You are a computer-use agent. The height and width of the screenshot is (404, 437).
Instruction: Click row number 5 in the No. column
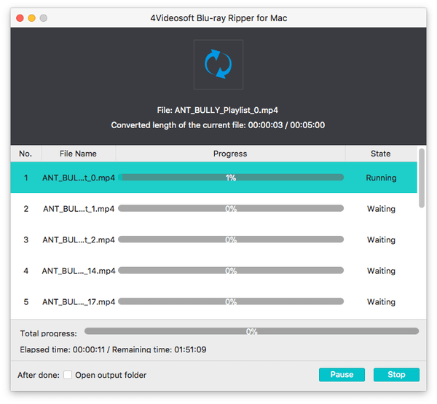tap(26, 302)
